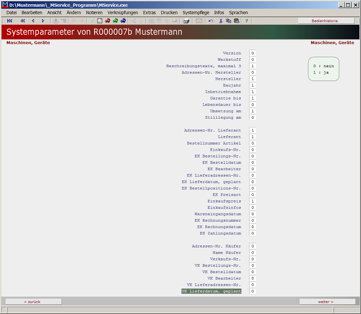This screenshot has width=361, height=314.
Task: Go to next record with right arrow
Action: pyautogui.click(x=43, y=21)
